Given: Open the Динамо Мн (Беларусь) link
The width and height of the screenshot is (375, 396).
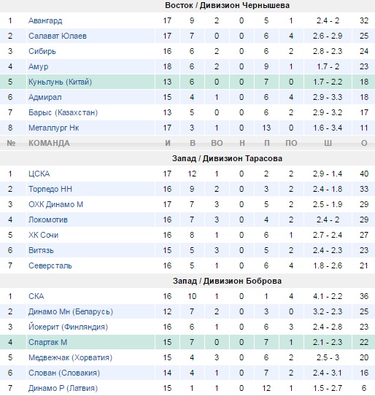Looking at the screenshot, I should [x=71, y=311].
